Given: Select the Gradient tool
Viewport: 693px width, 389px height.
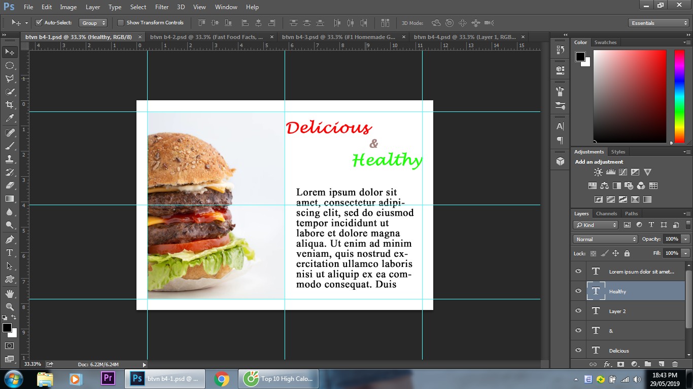Looking at the screenshot, I should click(10, 199).
